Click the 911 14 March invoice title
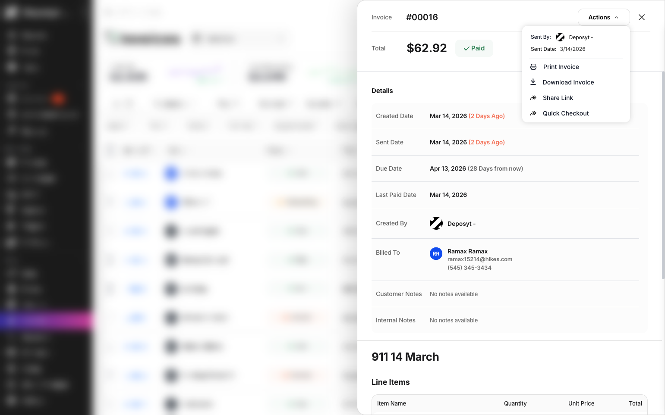665x415 pixels. point(405,357)
